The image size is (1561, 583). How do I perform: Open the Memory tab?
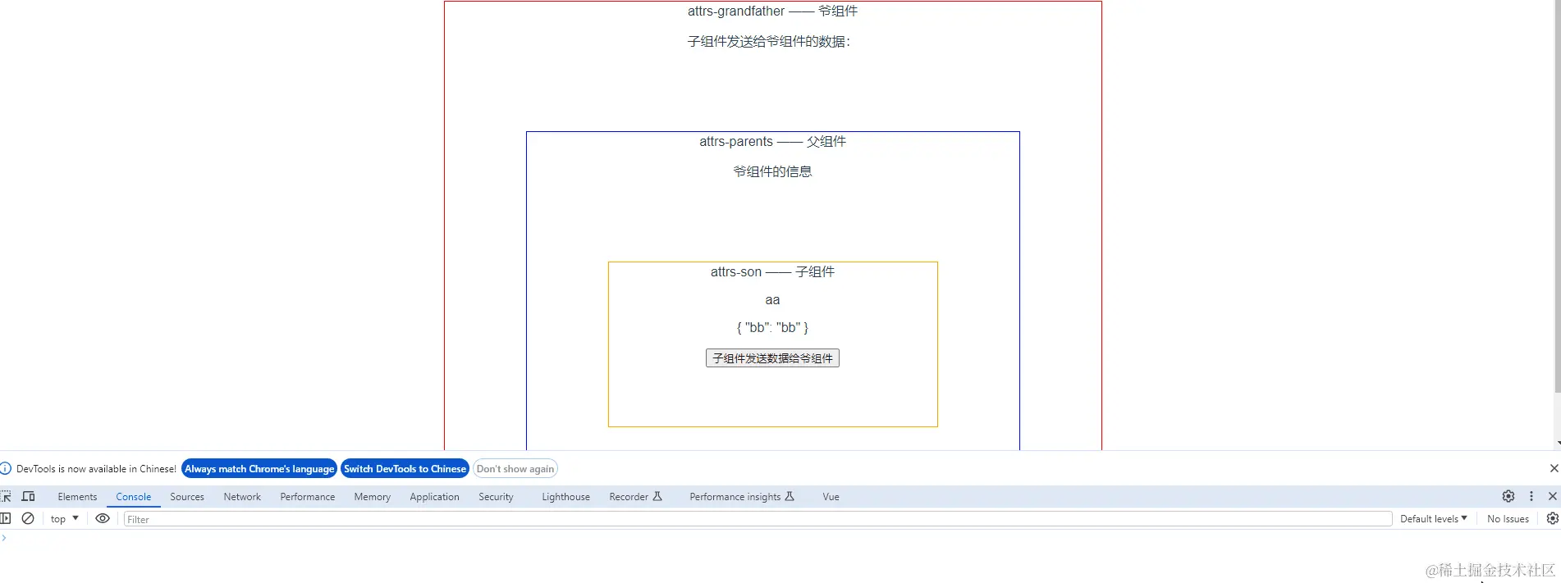click(373, 497)
